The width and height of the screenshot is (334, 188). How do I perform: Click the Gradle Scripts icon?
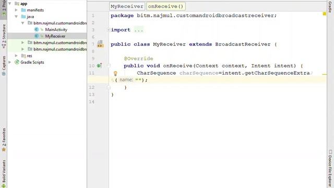(x=17, y=62)
